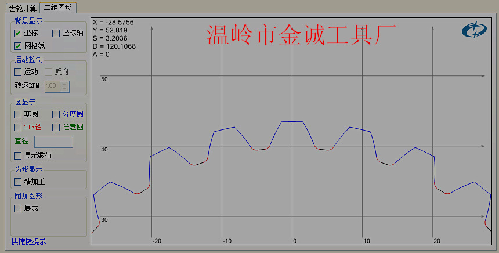Click the 附加图形 group label

[x=28, y=196]
